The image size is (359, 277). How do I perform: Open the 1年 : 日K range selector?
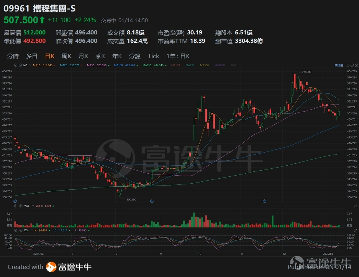[178, 56]
